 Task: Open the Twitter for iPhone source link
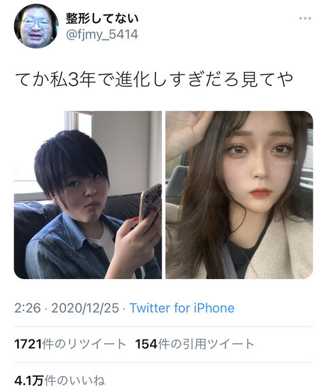coord(182,308)
